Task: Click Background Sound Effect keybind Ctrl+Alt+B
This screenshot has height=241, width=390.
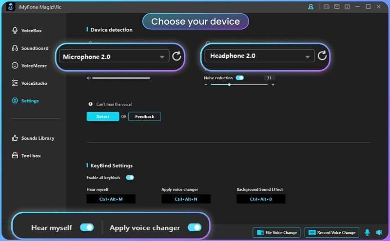Action: (261, 199)
